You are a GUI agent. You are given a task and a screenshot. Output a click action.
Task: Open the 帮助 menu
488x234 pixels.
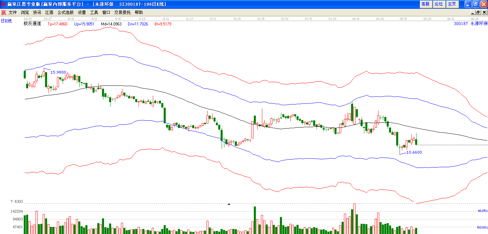coord(139,13)
